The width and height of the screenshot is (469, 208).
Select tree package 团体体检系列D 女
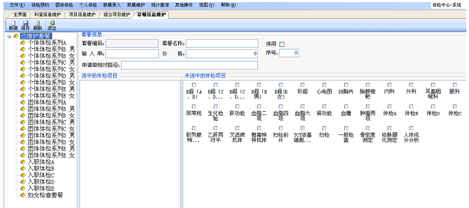click(51, 142)
